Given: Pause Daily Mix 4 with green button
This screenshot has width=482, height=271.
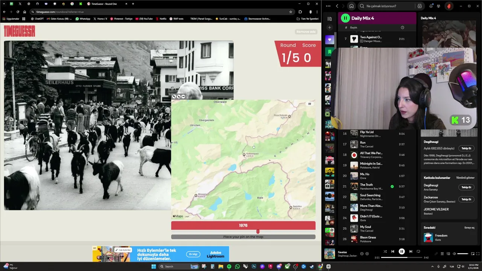Looking at the screenshot, I should pos(345,18).
